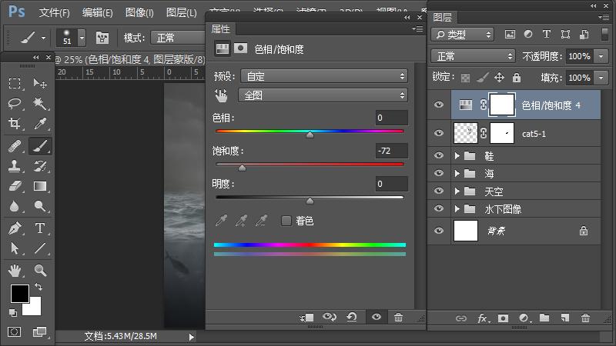The image size is (616, 346).
Task: Open the layer blend mode 正常 dropdown
Action: click(474, 56)
